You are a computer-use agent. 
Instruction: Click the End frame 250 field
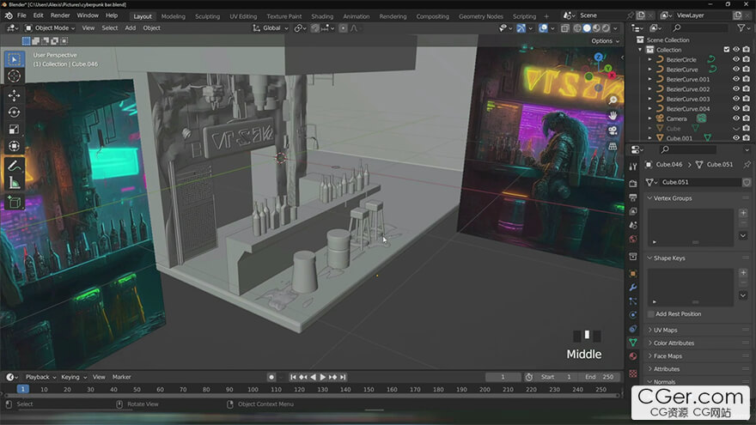[x=600, y=377]
